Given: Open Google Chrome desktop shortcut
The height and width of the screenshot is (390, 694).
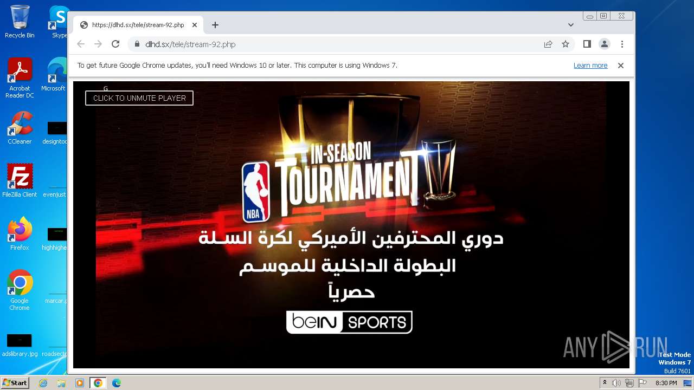Looking at the screenshot, I should (x=20, y=290).
